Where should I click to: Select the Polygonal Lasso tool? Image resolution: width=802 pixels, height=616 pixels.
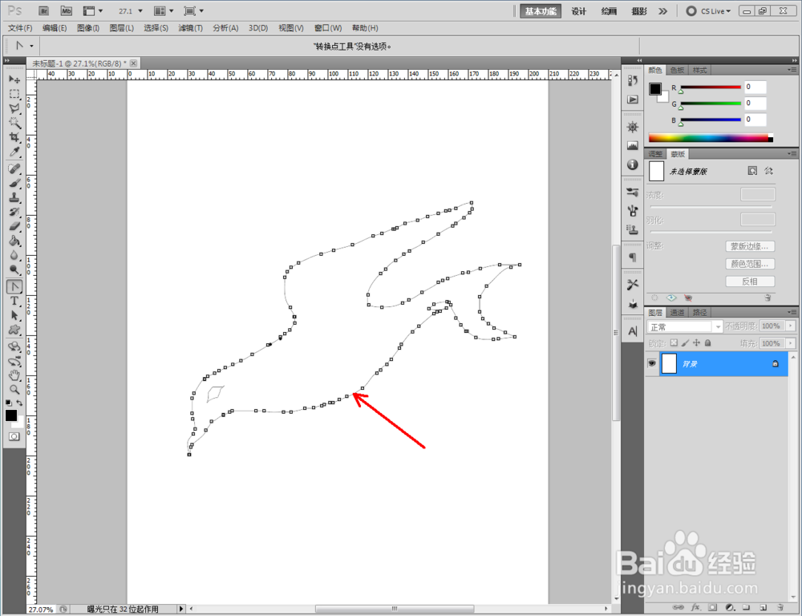14,108
